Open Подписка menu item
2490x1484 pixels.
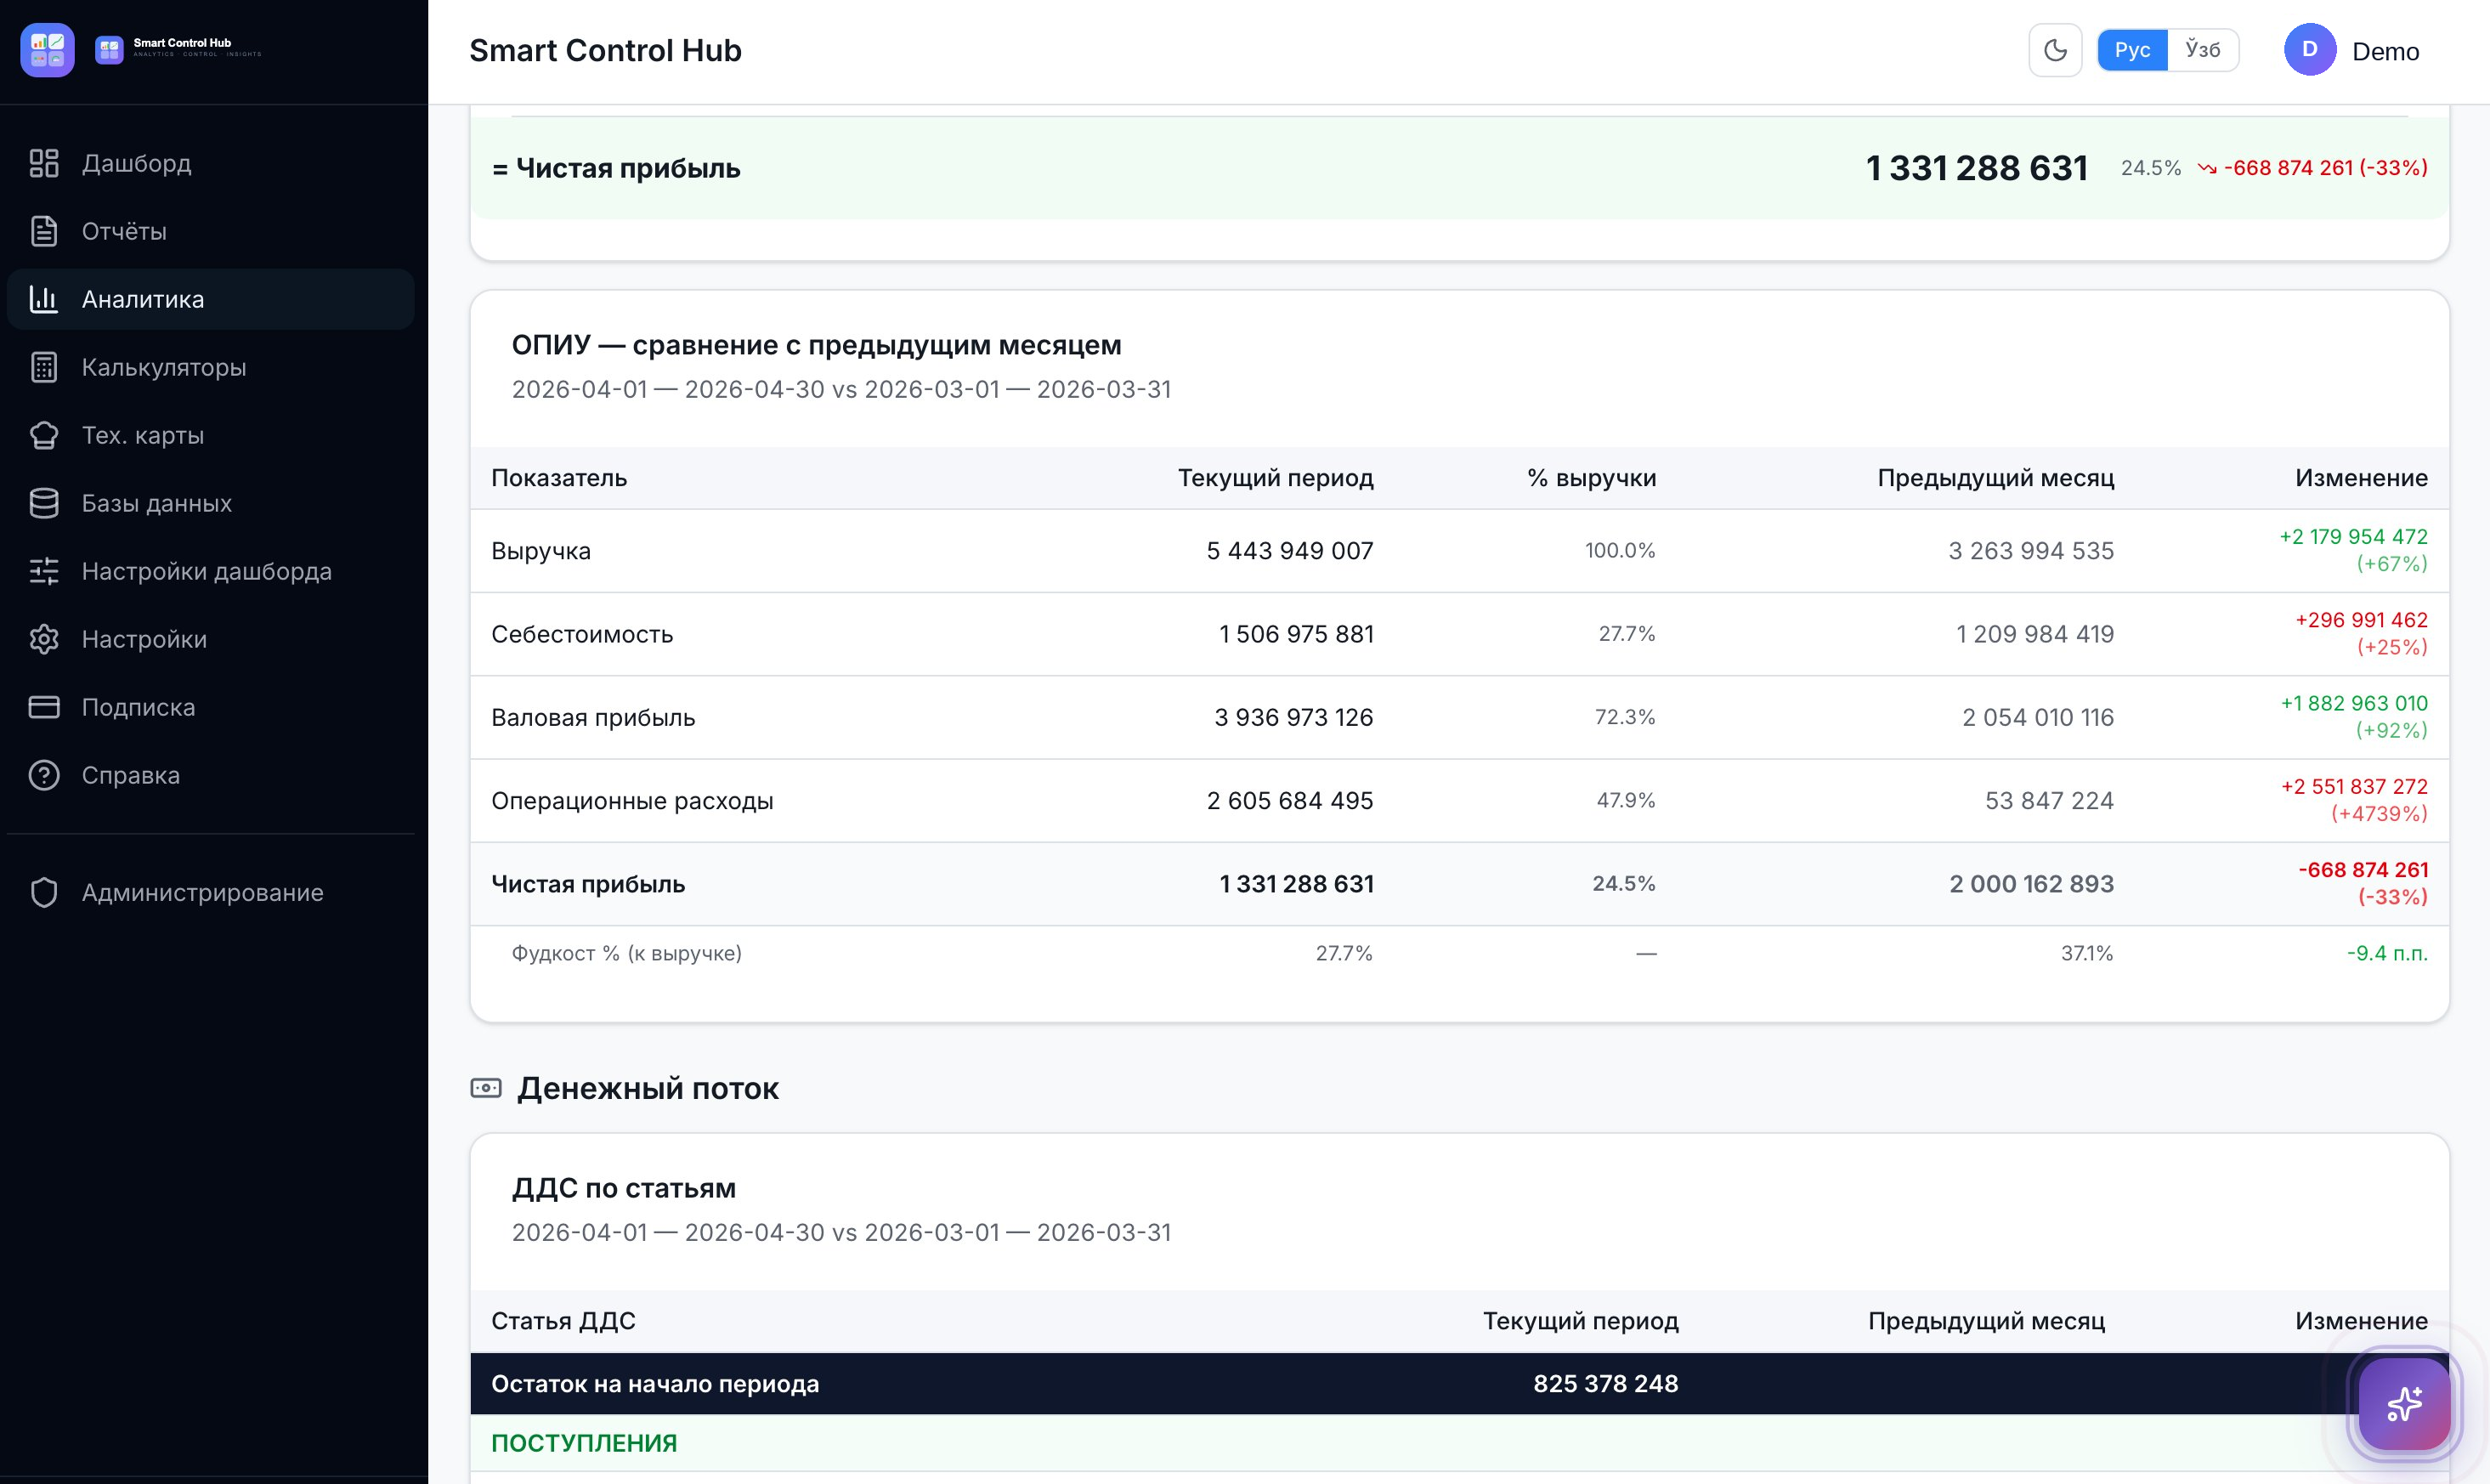point(211,707)
